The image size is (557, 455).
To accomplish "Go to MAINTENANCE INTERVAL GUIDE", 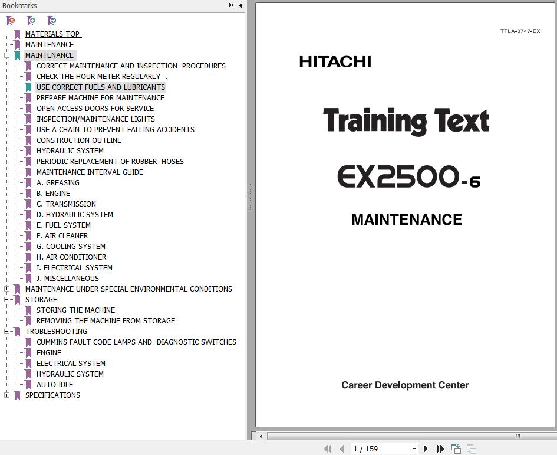I will tap(90, 172).
